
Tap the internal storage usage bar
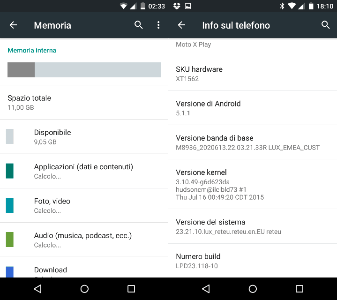pos(84,70)
